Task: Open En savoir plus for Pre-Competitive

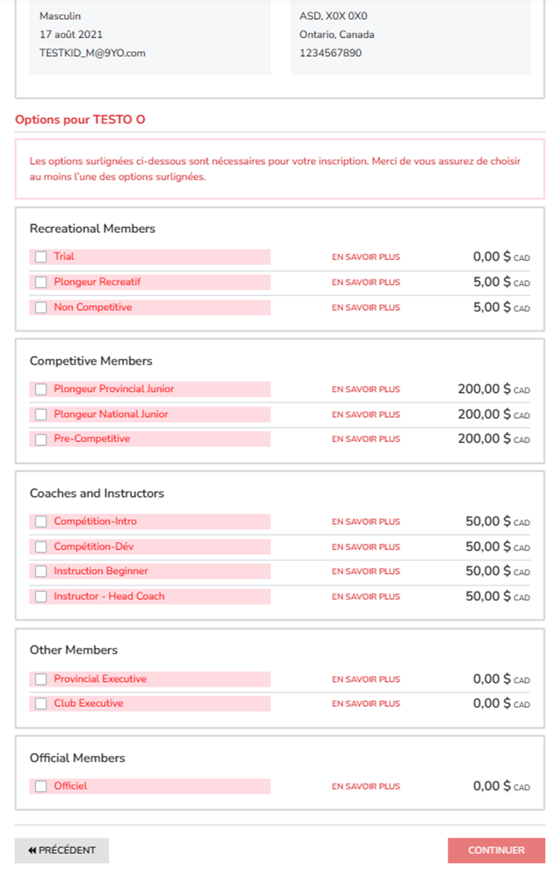Action: coord(366,439)
